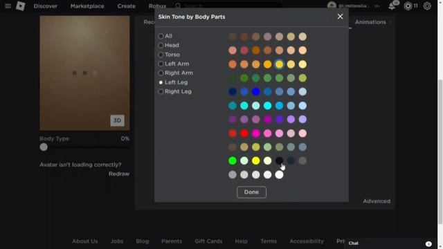Screen dimensions: 443x249
Task: Pick the black color swatch
Action: (279, 160)
